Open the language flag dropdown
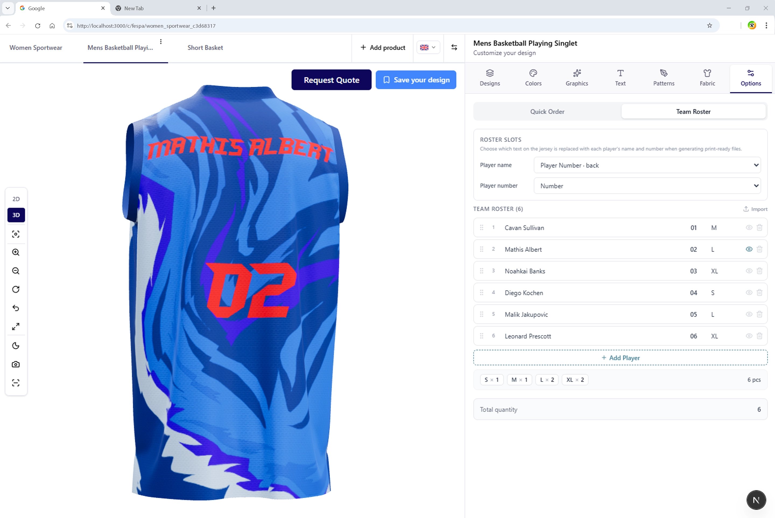775x518 pixels. [x=428, y=48]
